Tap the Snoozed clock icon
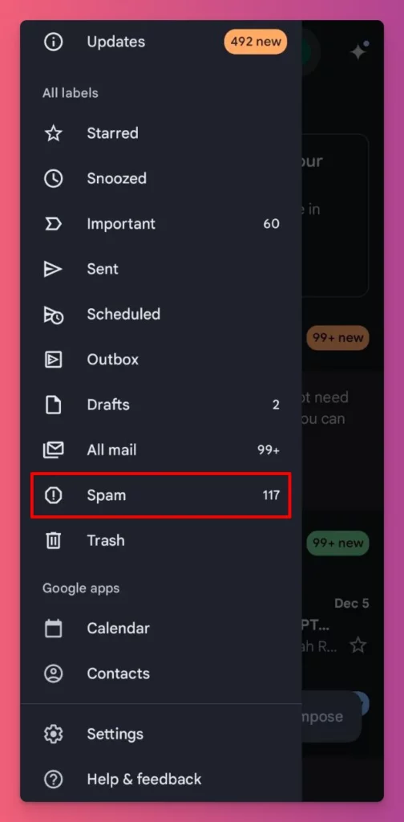404x822 pixels. 53,179
